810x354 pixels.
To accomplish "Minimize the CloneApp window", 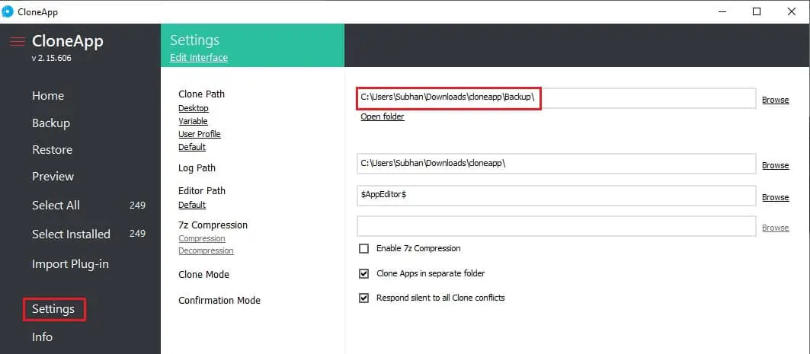I will (722, 11).
